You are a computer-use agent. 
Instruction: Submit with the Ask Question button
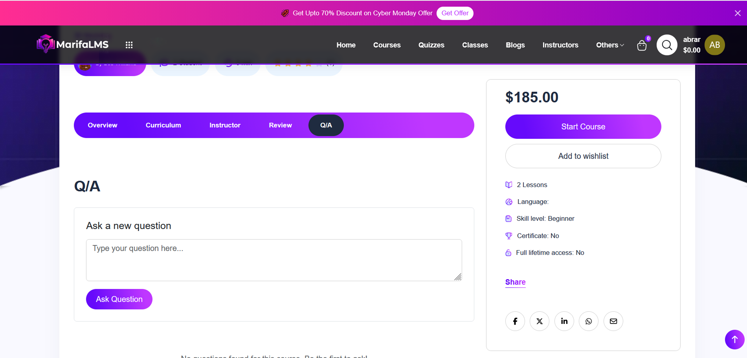pos(119,299)
